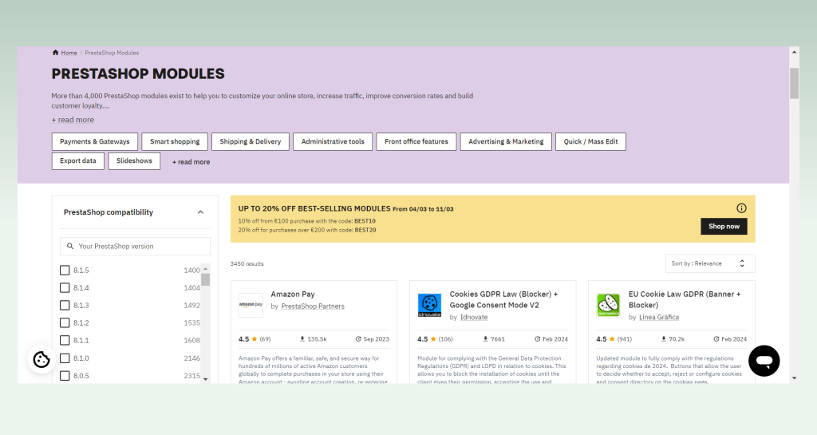Screen dimensions: 817x435
Task: Check the 8.1.4 version checkbox
Action: (x=65, y=287)
